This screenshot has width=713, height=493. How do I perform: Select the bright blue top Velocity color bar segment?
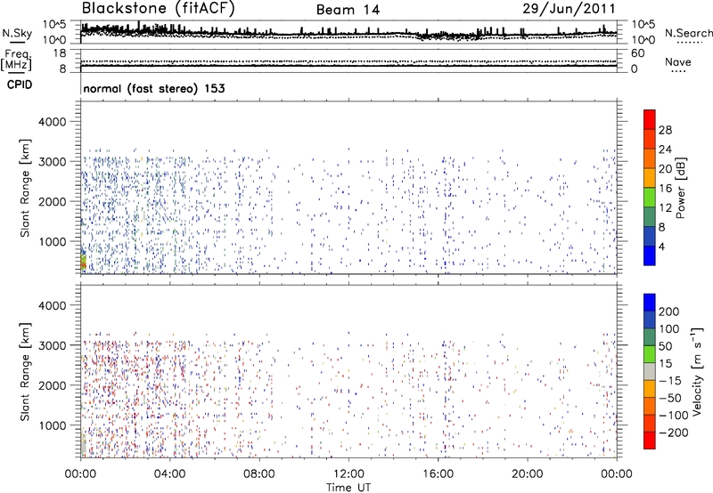(x=650, y=303)
